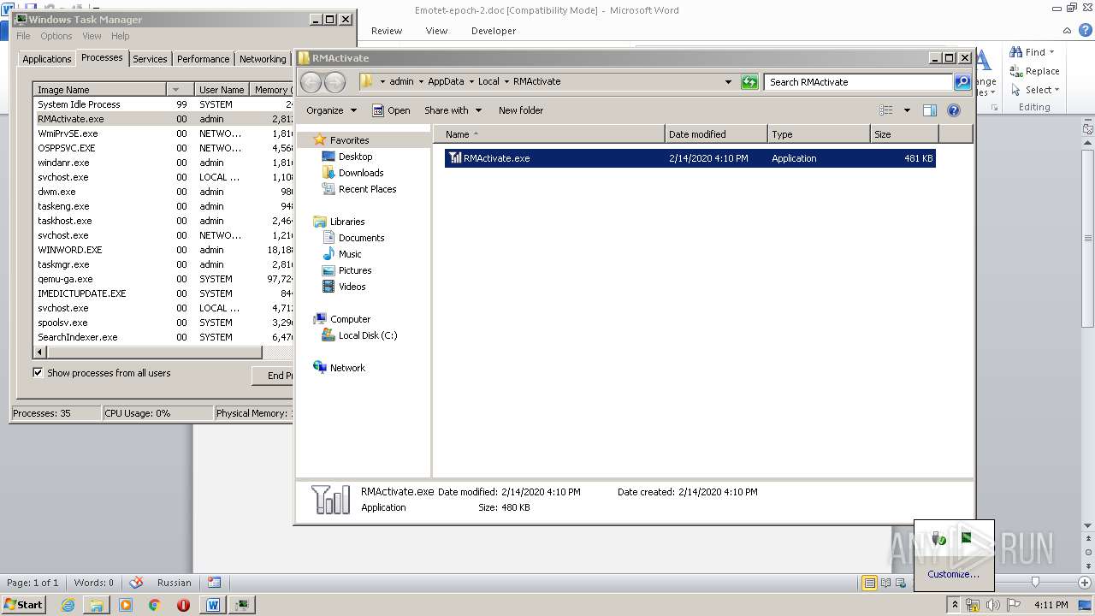The image size is (1095, 616).
Task: Open the Developer tab in Word
Action: (494, 31)
